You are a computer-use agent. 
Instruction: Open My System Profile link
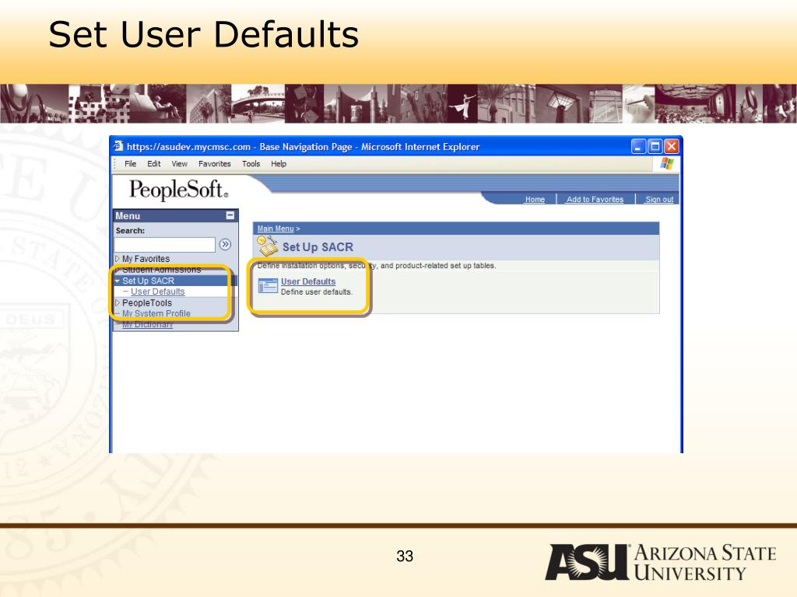click(x=156, y=313)
